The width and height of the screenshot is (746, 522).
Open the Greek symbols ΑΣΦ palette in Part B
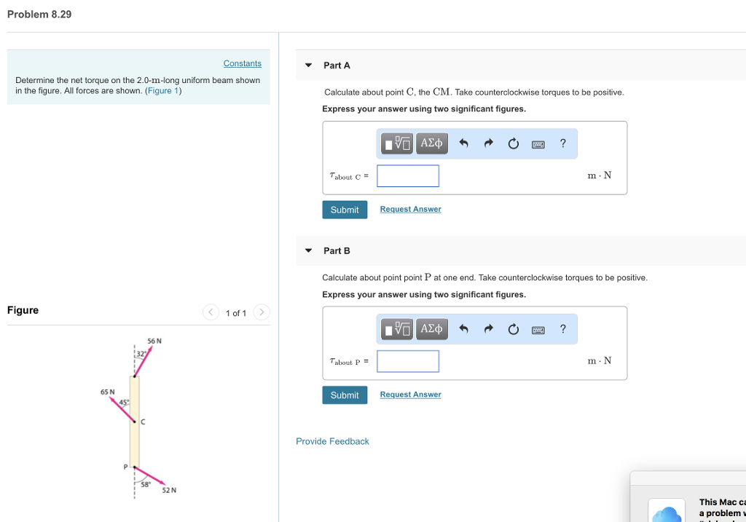click(431, 329)
